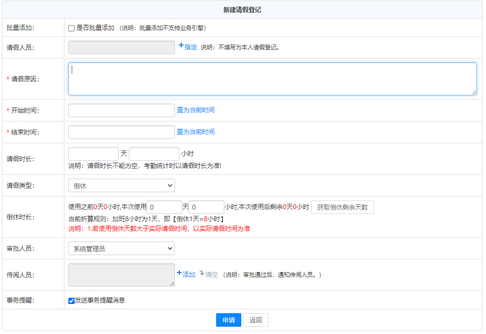486x334 pixels.
Task: Focus the 请假原因 text area
Action: [272, 79]
